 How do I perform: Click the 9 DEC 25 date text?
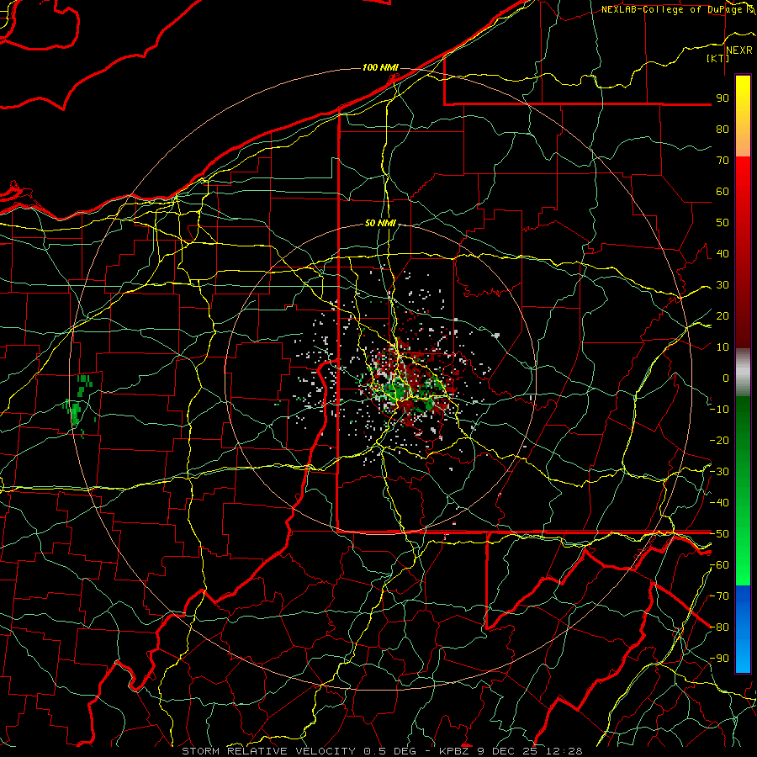(x=507, y=751)
